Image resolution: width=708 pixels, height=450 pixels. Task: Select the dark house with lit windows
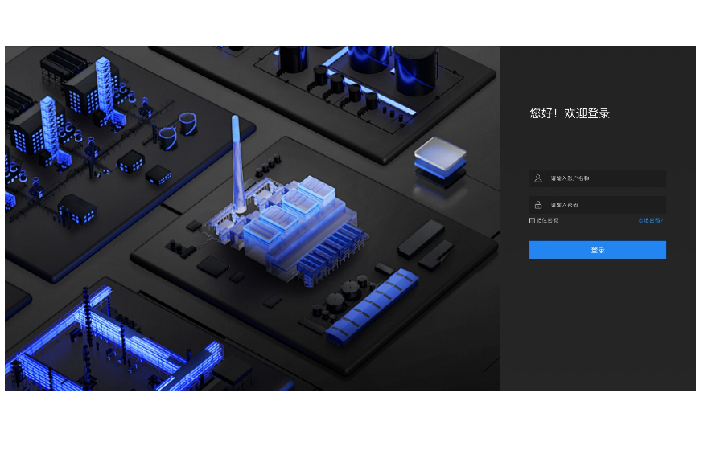click(x=76, y=209)
